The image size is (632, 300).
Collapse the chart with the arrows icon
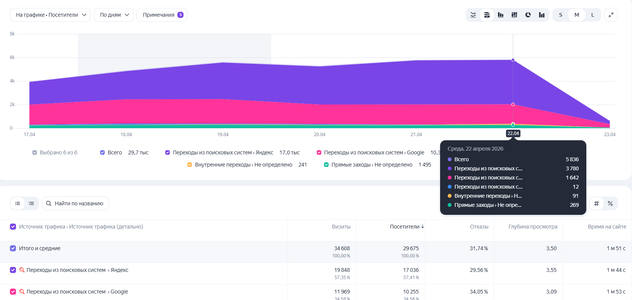(x=611, y=15)
